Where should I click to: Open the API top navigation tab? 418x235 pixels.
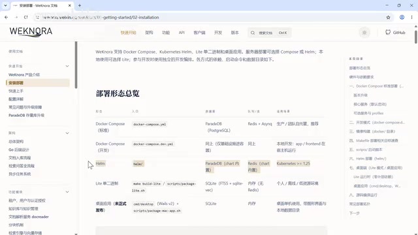pos(182,33)
